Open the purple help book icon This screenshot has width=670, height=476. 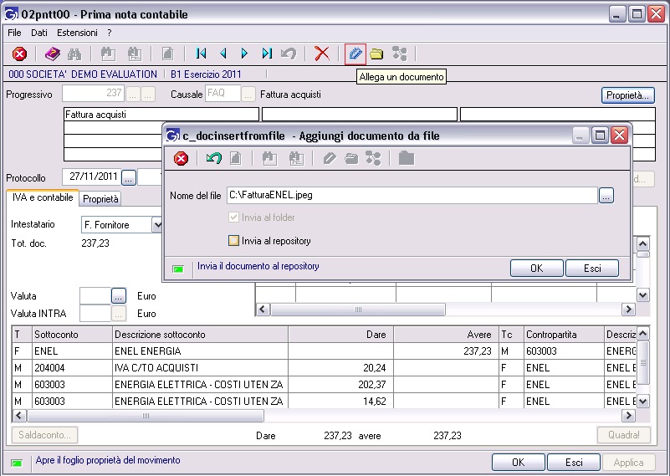tap(52, 54)
